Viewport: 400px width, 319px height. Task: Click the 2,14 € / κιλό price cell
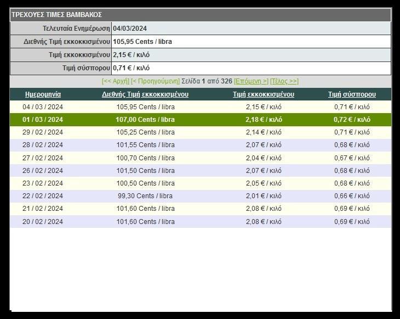tap(264, 132)
